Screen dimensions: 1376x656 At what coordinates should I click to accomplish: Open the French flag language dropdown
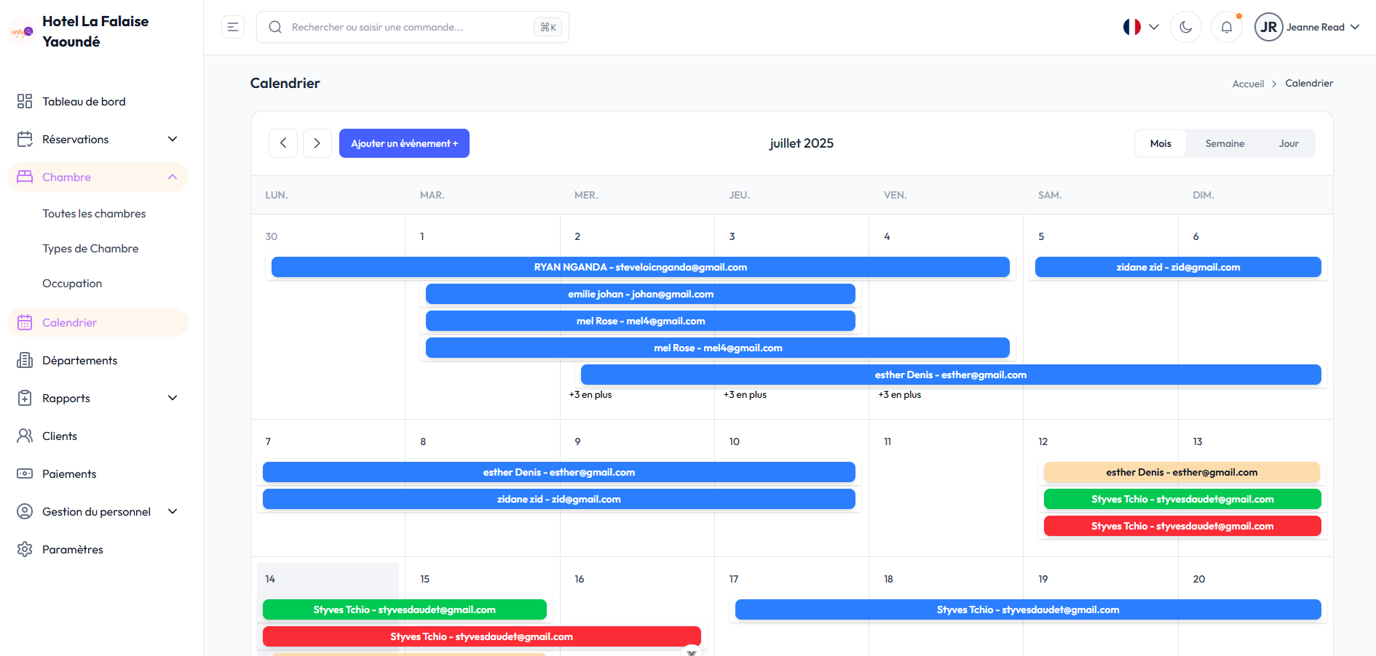(x=1140, y=28)
